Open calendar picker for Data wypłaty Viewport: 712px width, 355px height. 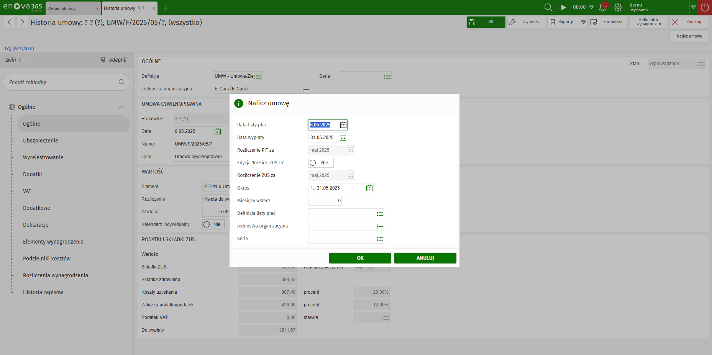coord(343,137)
